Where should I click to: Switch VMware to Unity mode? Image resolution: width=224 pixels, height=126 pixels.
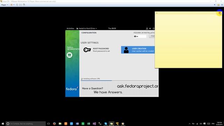point(24,5)
